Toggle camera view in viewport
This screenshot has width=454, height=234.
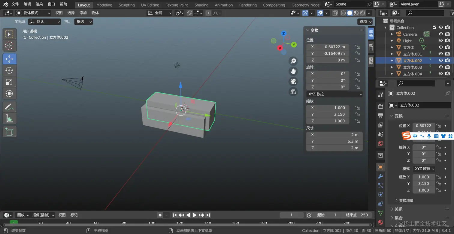[293, 81]
